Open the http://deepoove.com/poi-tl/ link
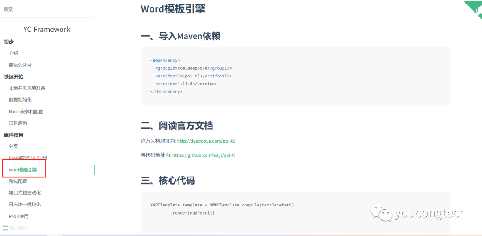This screenshot has width=482, height=236. [206, 141]
